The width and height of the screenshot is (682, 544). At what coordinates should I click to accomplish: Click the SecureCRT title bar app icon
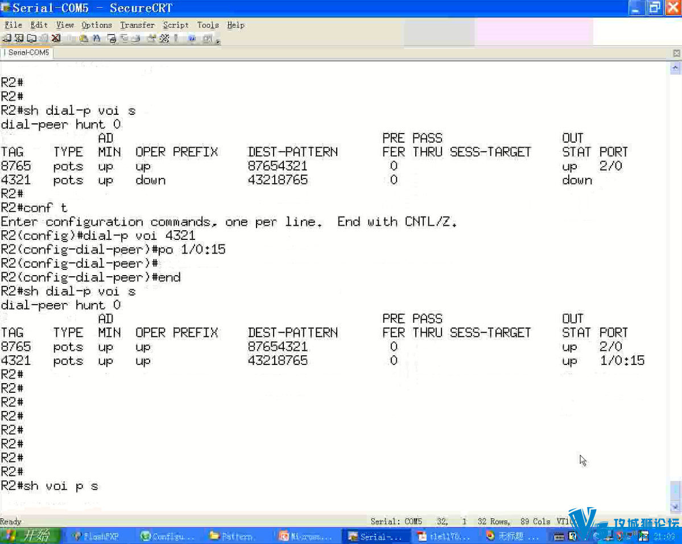coord(6,7)
